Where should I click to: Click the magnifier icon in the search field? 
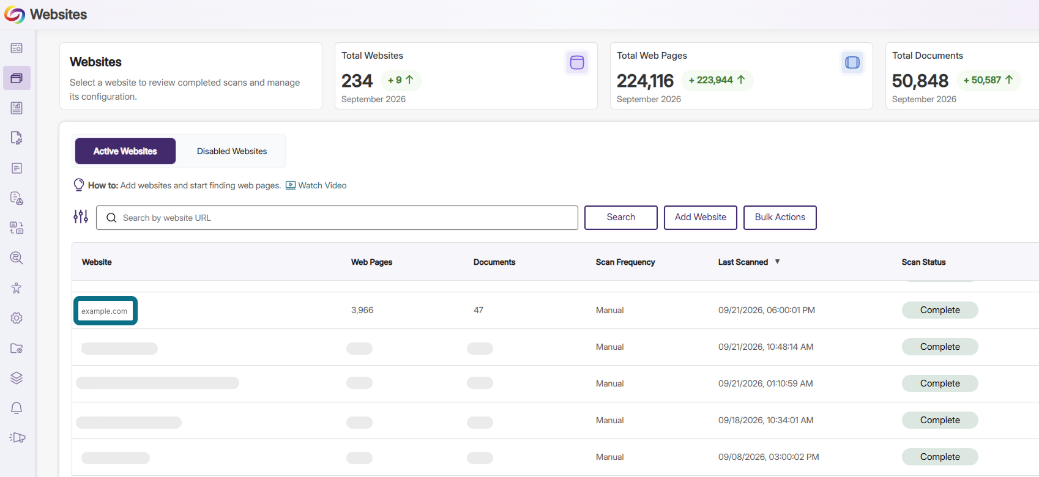coord(111,218)
